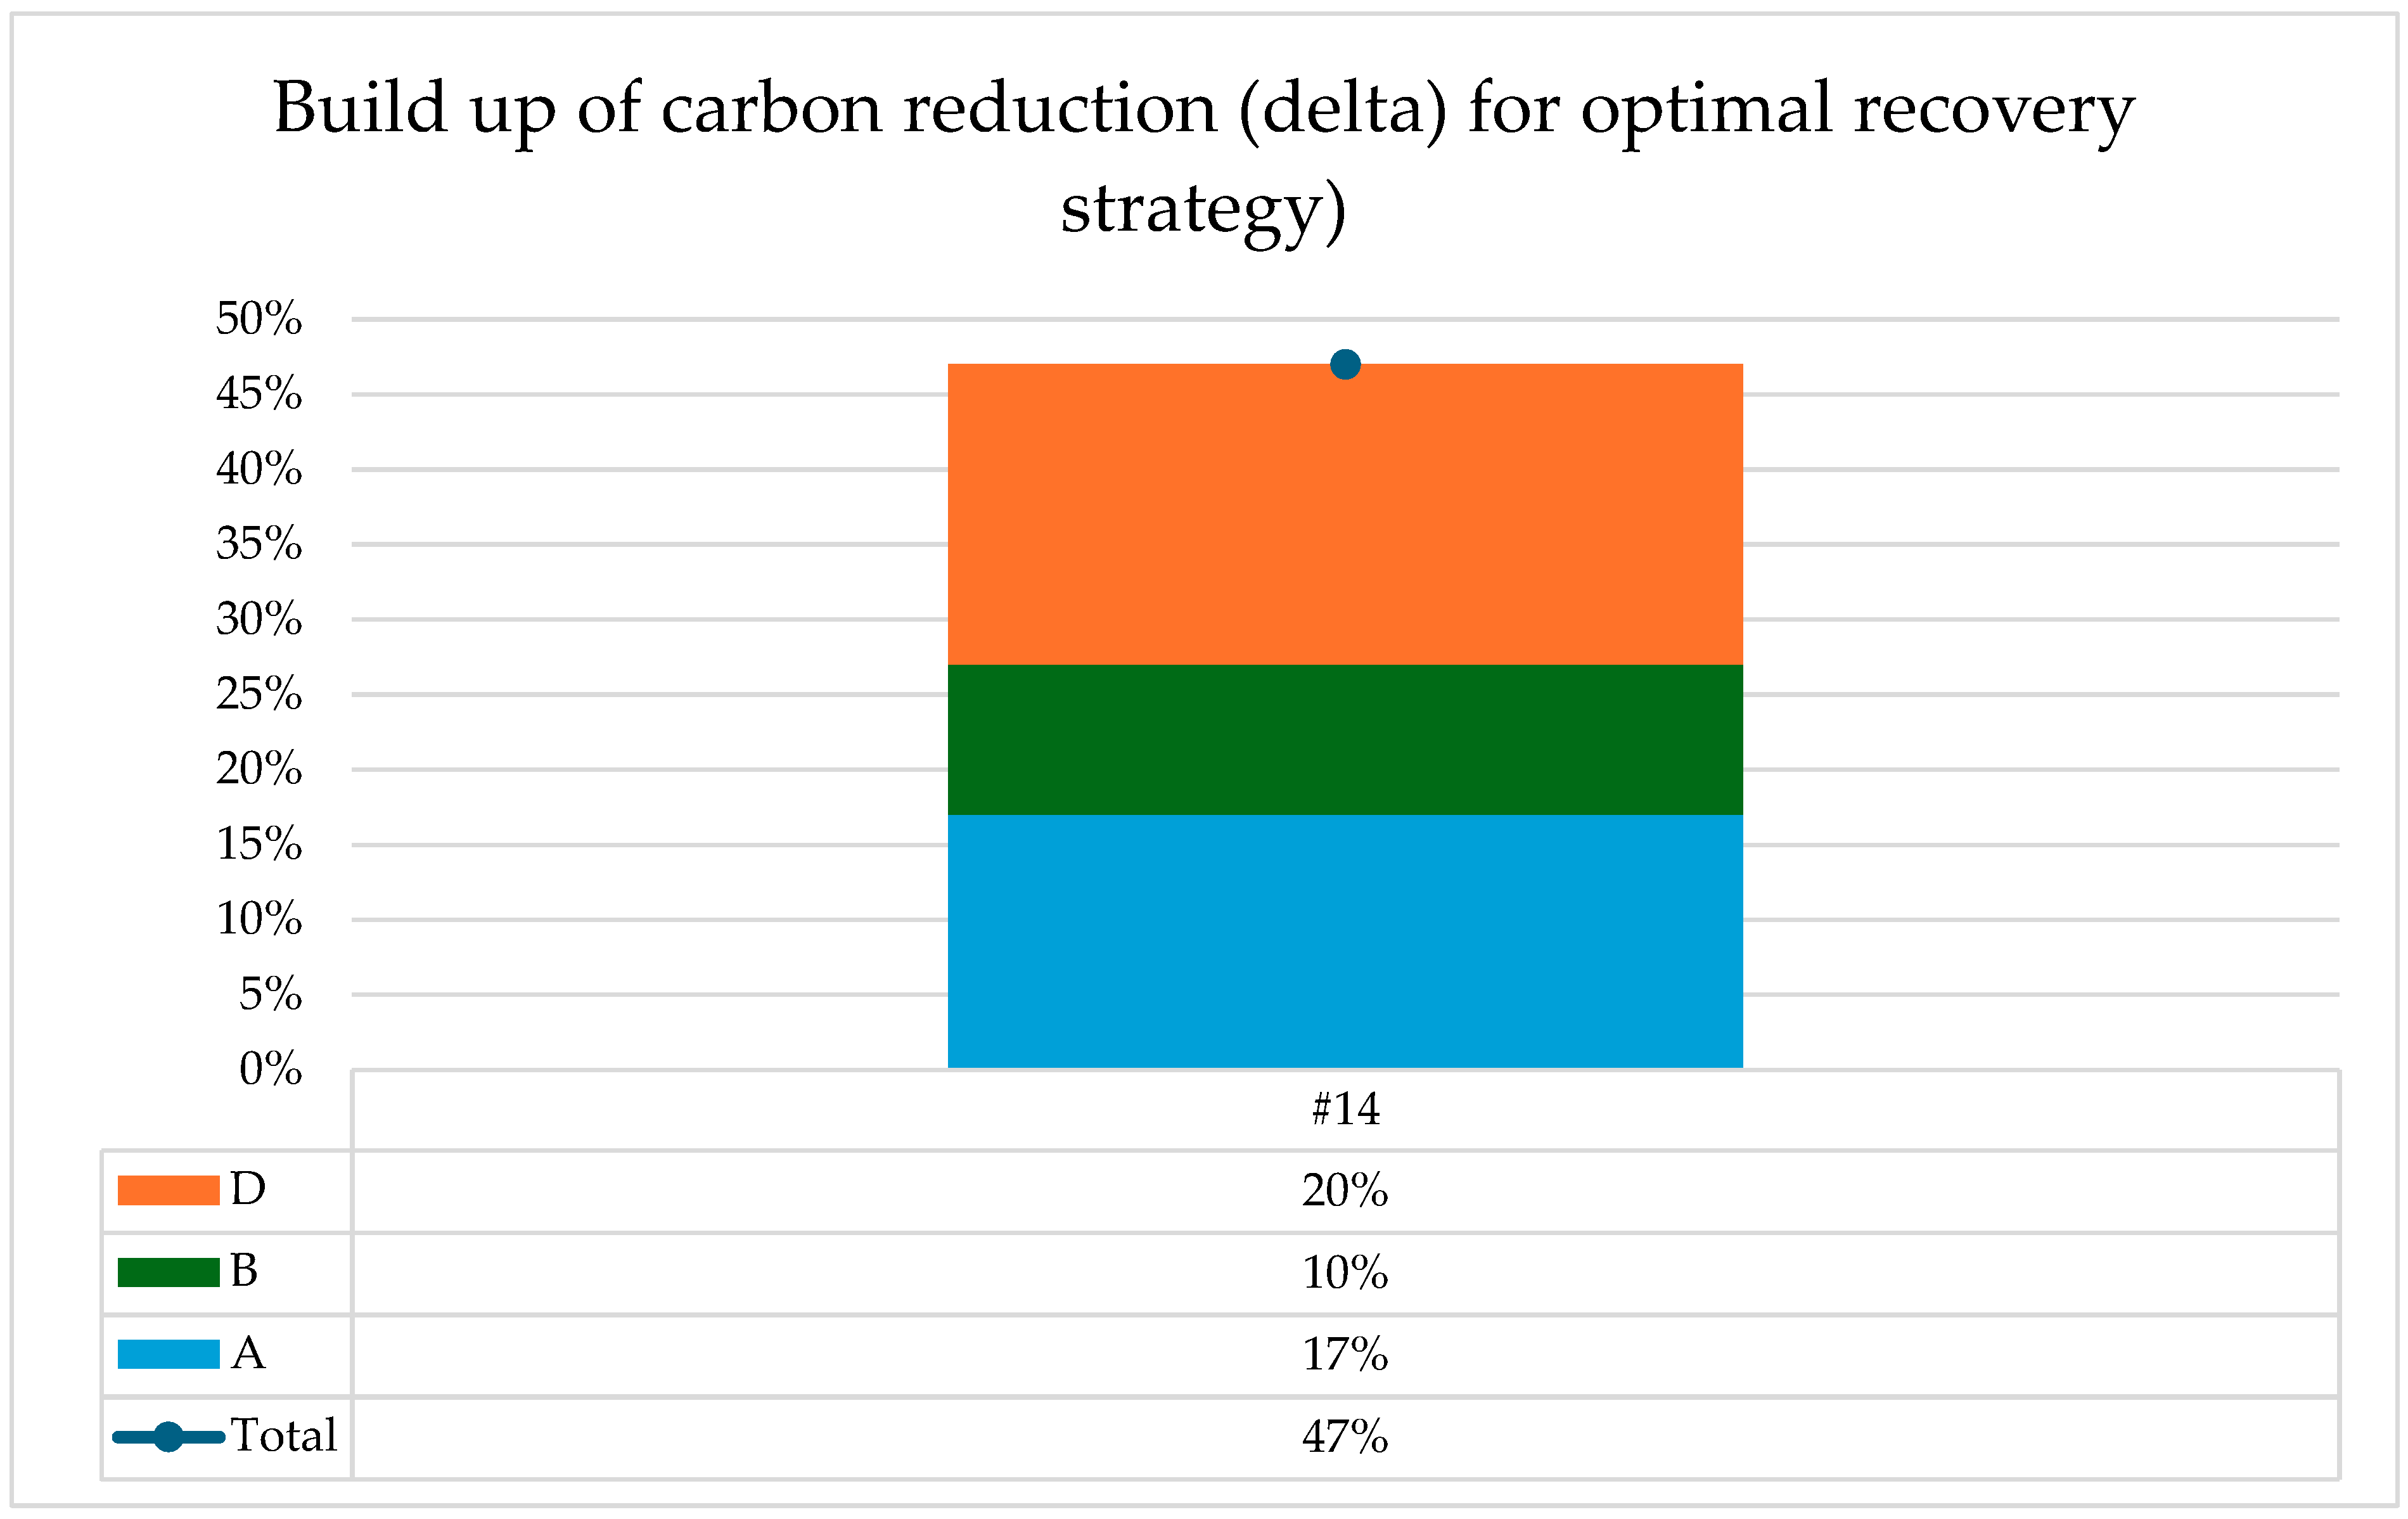Click the green B legend swatch
Viewport: 2408px width, 1519px height.
point(168,1272)
